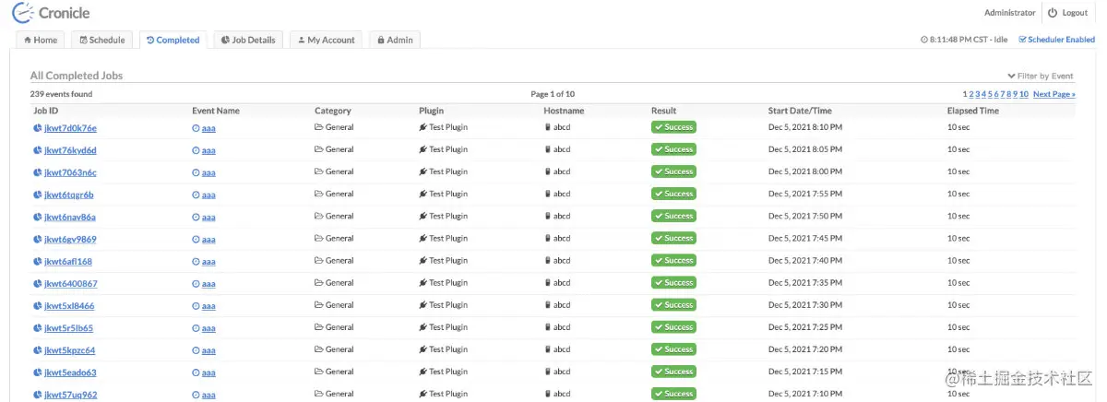Image resolution: width=1107 pixels, height=402 pixels.
Task: Go to page 5 of results
Action: click(990, 94)
